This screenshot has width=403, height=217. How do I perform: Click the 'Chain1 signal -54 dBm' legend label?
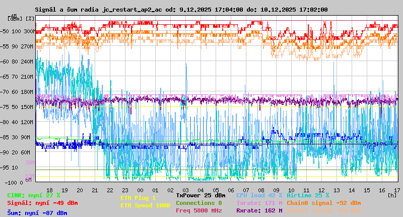click(324, 210)
